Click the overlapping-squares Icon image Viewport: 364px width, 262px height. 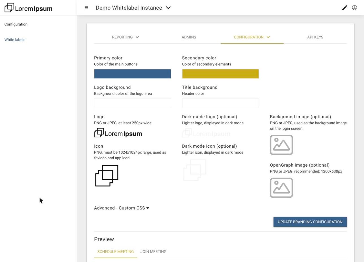(107, 176)
